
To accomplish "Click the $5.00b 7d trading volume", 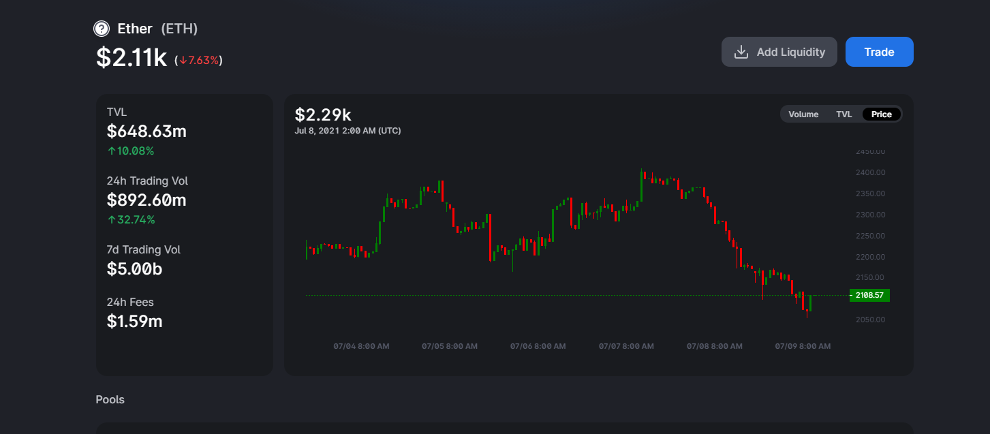I will point(134,269).
